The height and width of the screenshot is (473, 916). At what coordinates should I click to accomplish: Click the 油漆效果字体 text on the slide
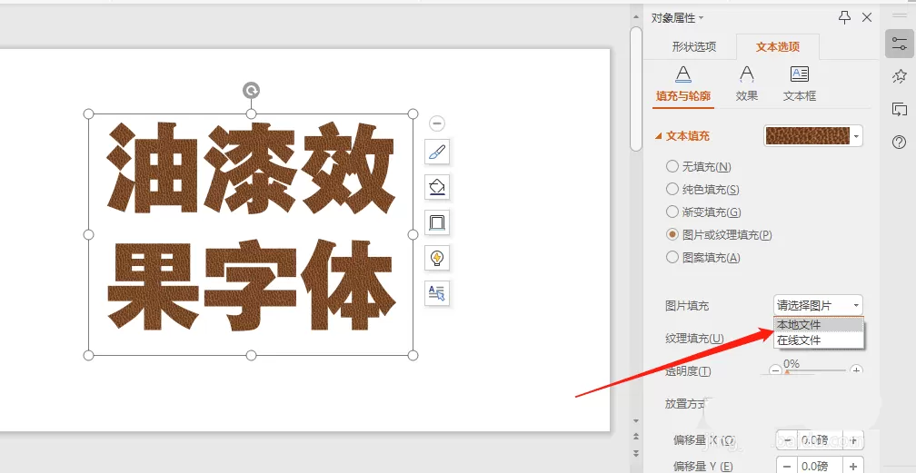pos(251,227)
